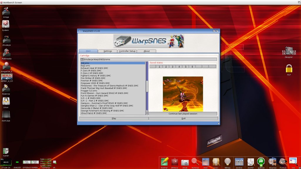301x169 pixels.
Task: Load saved state slot 2
Action: [x=166, y=67]
